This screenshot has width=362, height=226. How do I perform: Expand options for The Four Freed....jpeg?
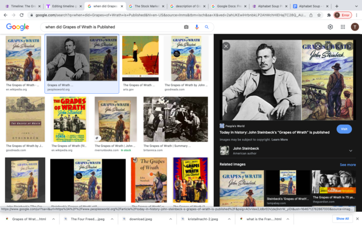point(112,219)
